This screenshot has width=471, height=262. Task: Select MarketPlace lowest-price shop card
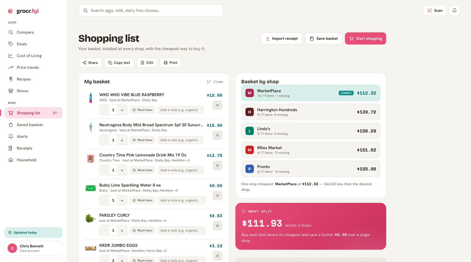coord(311,93)
